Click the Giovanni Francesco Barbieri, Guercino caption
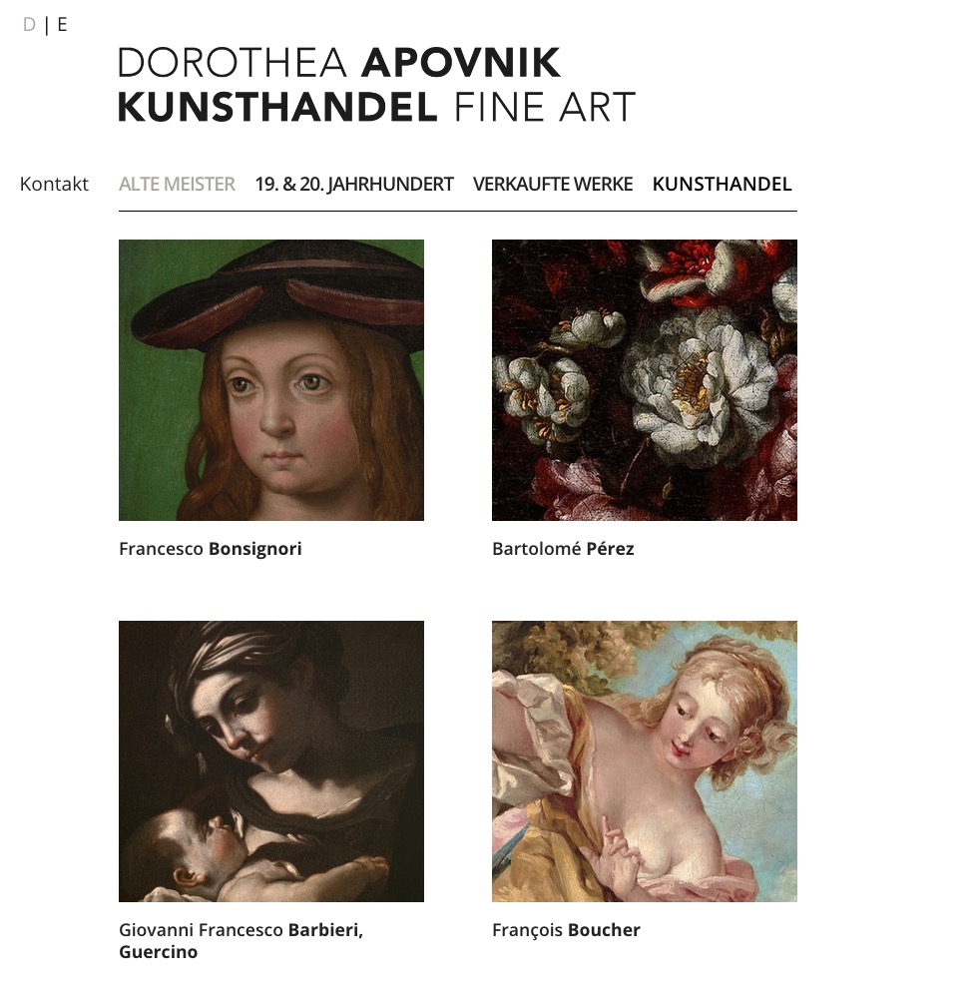Viewport: 975px width, 996px height. point(241,941)
